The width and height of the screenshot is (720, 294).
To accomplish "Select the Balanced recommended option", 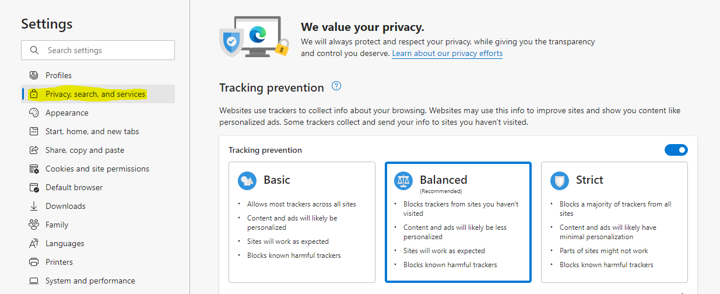I will [458, 222].
